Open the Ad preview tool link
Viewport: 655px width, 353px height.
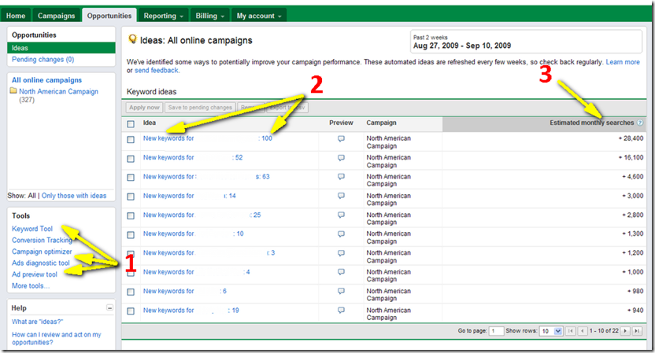coord(35,274)
